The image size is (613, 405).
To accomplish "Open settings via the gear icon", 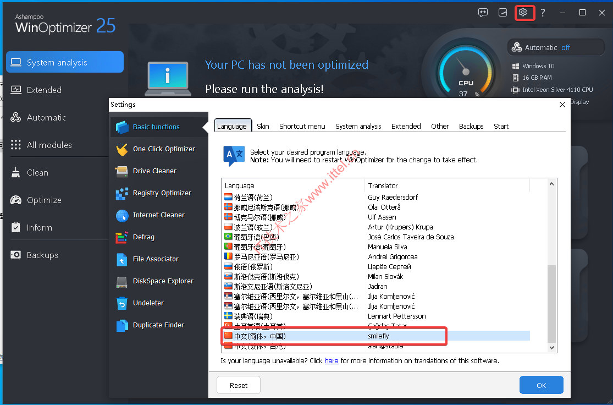I will (x=523, y=13).
